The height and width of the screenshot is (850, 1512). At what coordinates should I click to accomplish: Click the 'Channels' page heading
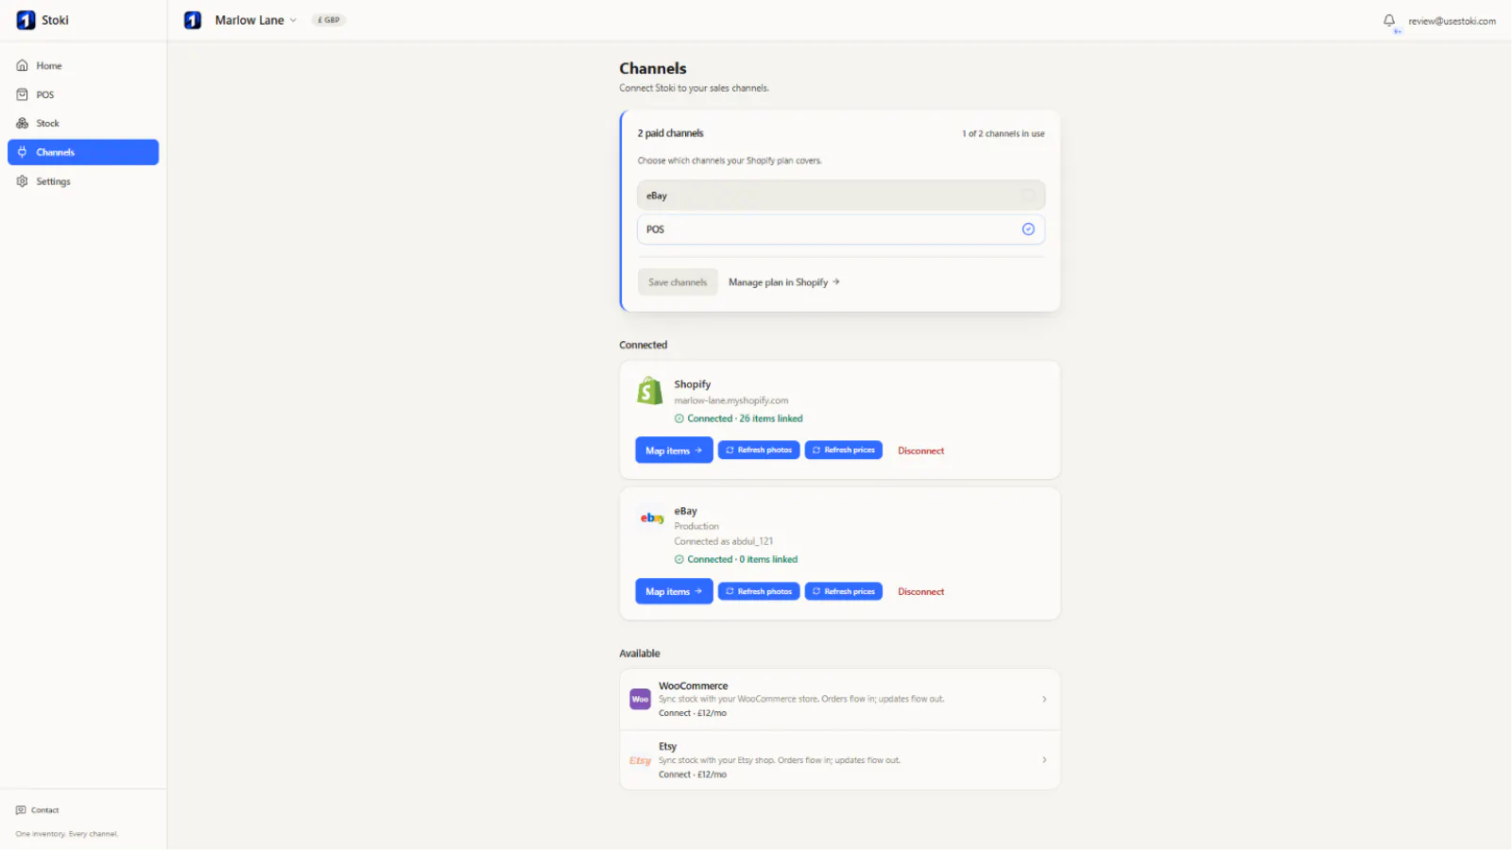pyautogui.click(x=653, y=68)
